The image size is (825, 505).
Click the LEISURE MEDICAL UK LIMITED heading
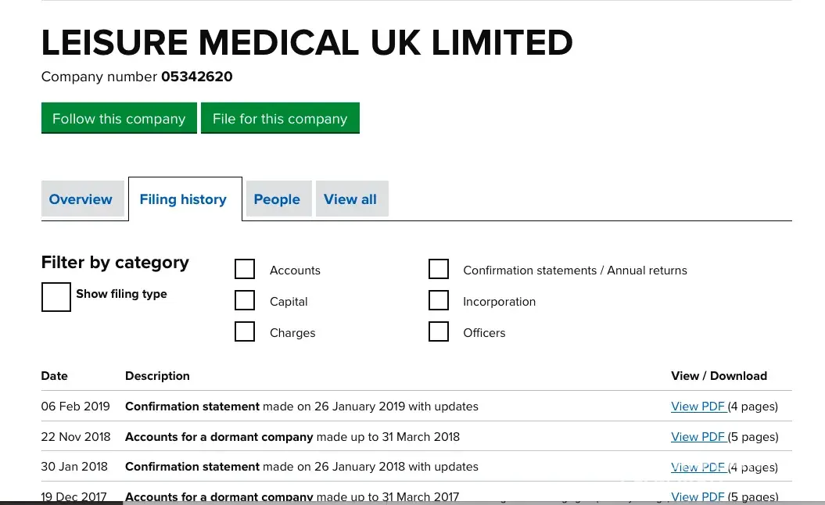click(307, 42)
